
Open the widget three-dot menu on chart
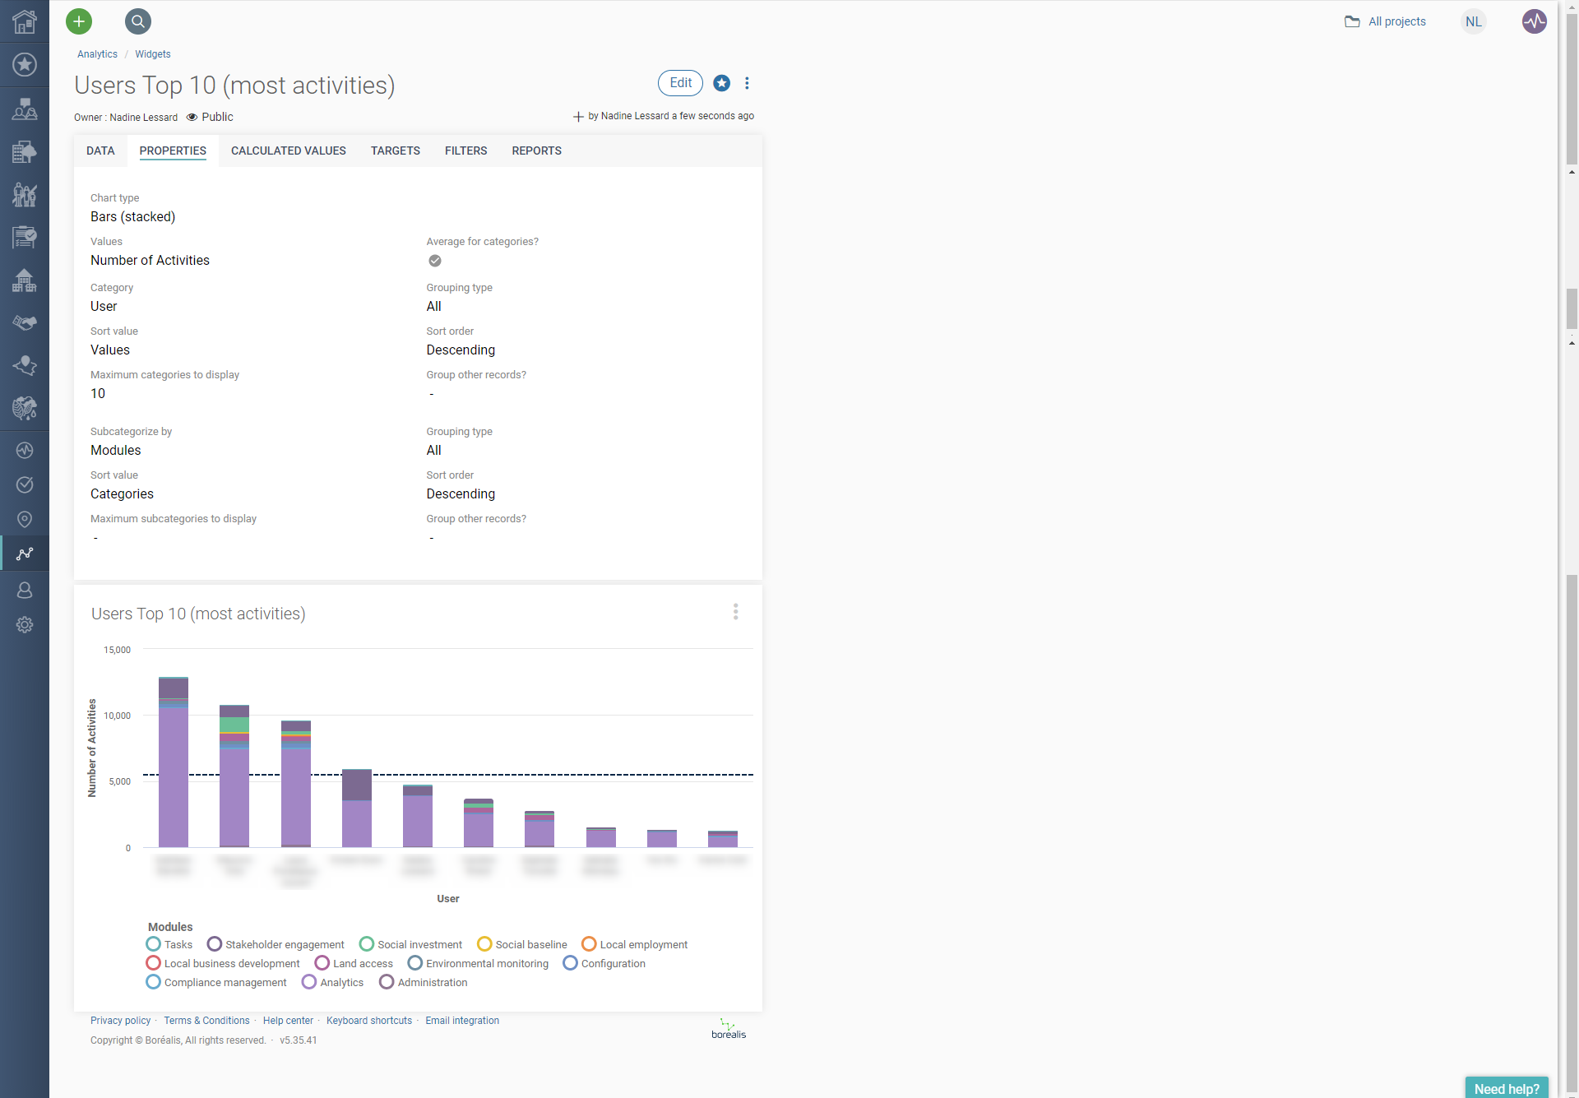[x=735, y=611]
